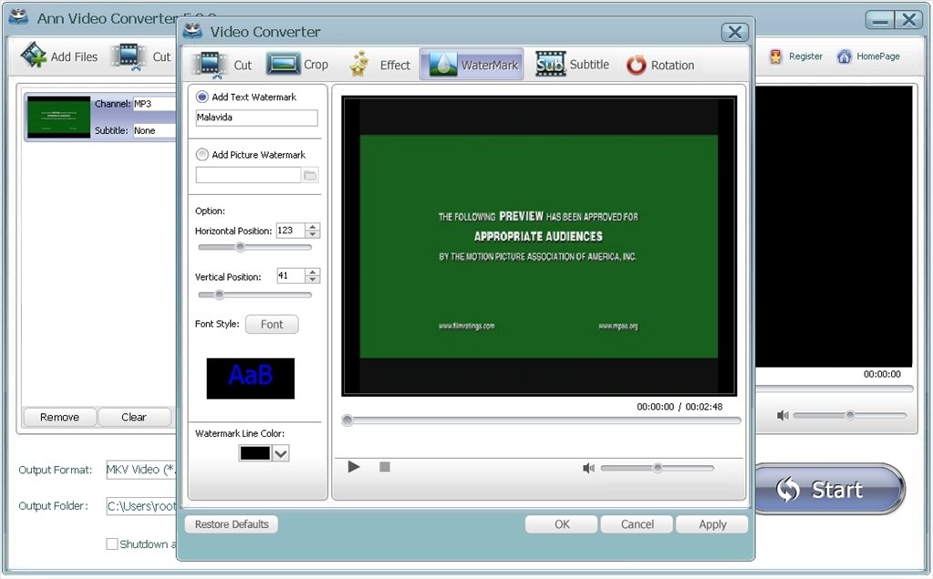Open the Effect tab
The image size is (933, 579).
(x=380, y=64)
